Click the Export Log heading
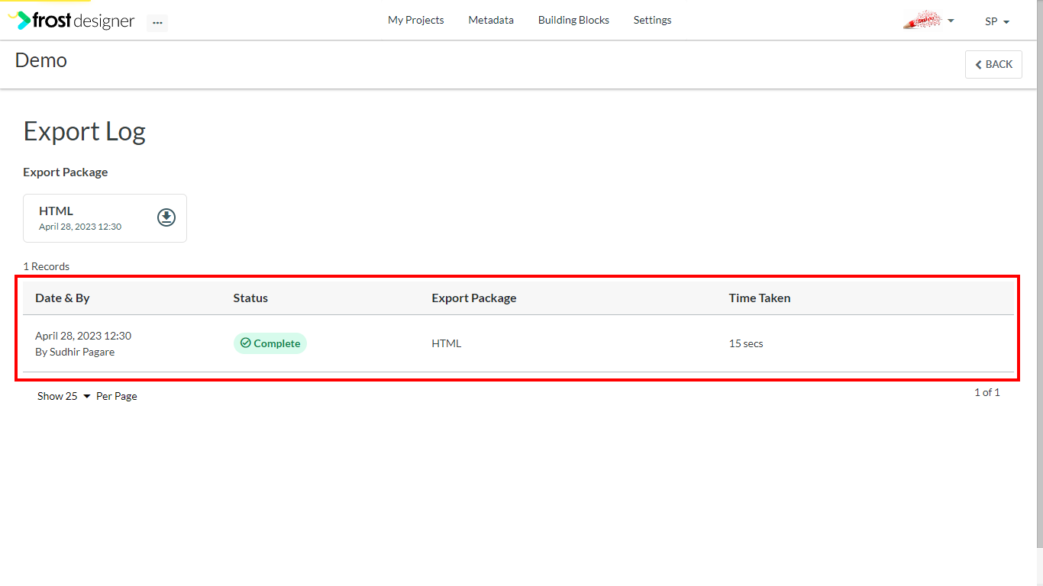 coord(84,131)
